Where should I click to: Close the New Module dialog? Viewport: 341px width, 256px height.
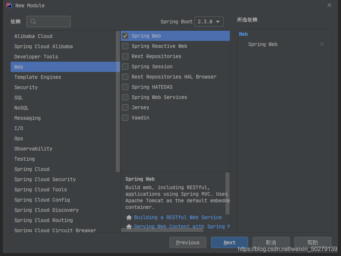click(329, 5)
